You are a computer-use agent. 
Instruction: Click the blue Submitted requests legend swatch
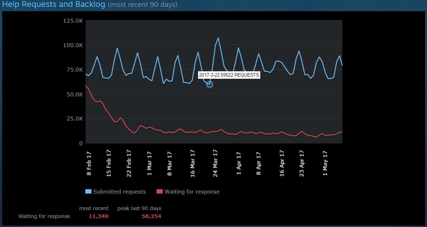pyautogui.click(x=88, y=191)
